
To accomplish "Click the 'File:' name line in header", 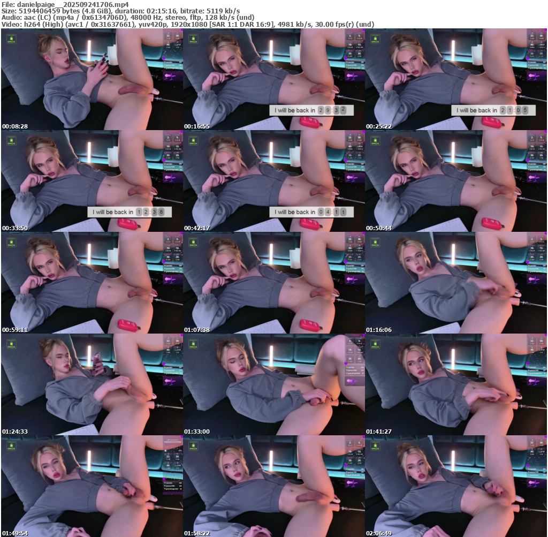I will point(65,4).
